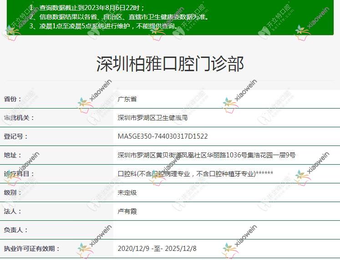Click the clinic title 深圳柏雅口腔门诊部

170,64
